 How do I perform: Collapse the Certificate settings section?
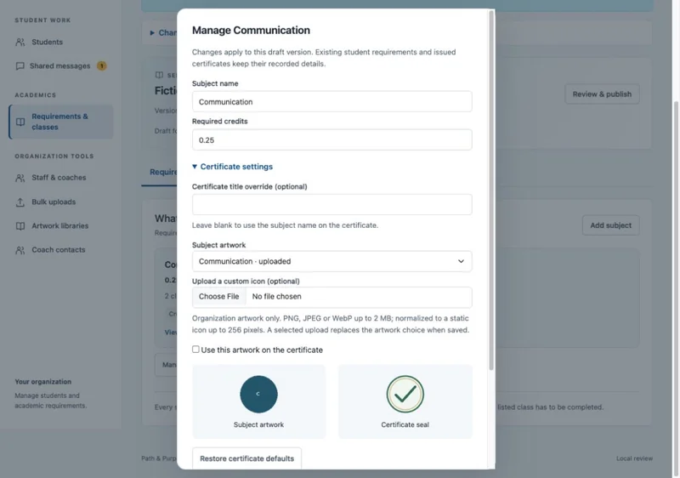232,167
